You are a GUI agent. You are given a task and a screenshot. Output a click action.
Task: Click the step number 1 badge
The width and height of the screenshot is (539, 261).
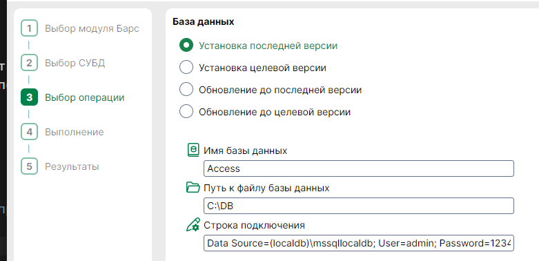pyautogui.click(x=29, y=28)
